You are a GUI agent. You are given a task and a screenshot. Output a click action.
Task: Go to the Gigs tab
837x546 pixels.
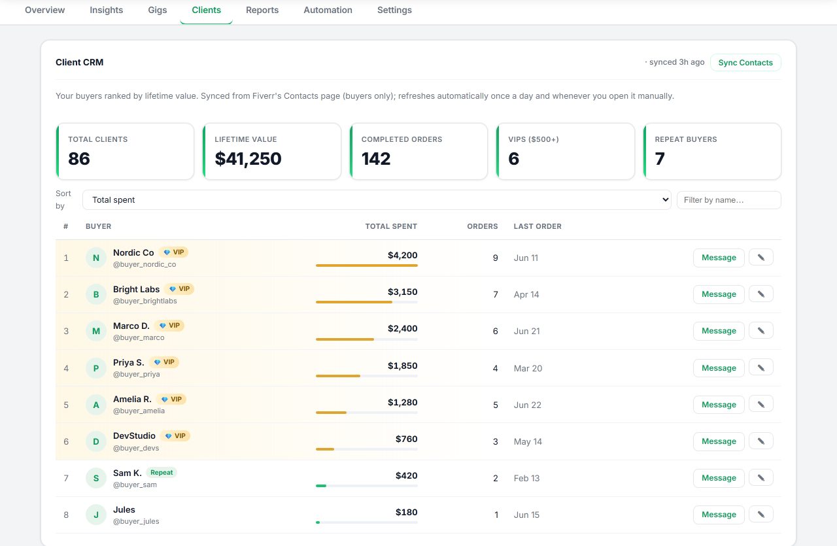[158, 10]
